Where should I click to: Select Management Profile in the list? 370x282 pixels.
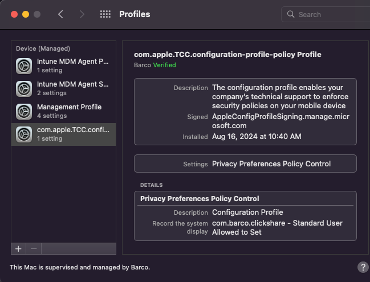click(x=63, y=112)
